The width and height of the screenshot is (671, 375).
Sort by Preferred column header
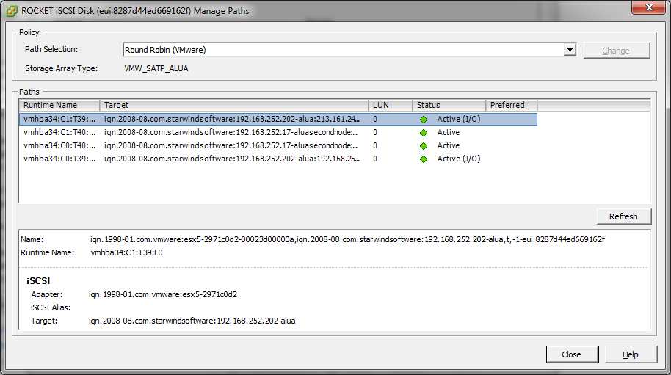pos(511,105)
